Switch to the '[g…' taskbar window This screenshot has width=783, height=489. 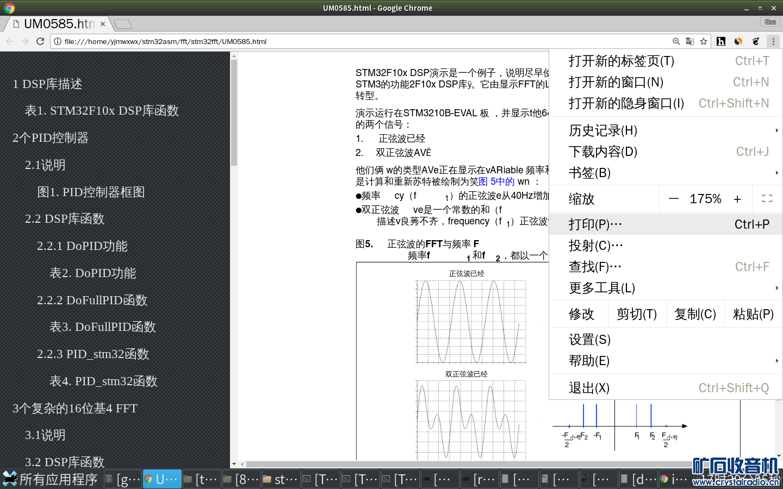tap(122, 479)
